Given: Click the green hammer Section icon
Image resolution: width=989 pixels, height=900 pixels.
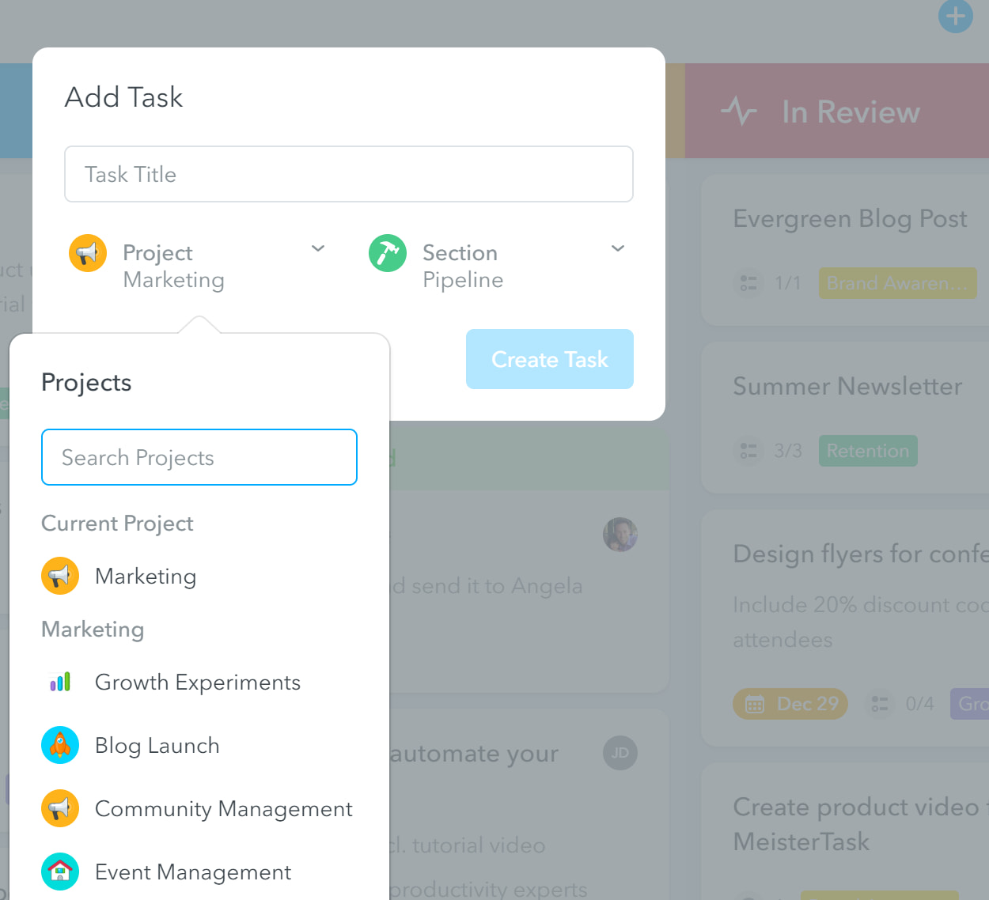Looking at the screenshot, I should pyautogui.click(x=388, y=253).
